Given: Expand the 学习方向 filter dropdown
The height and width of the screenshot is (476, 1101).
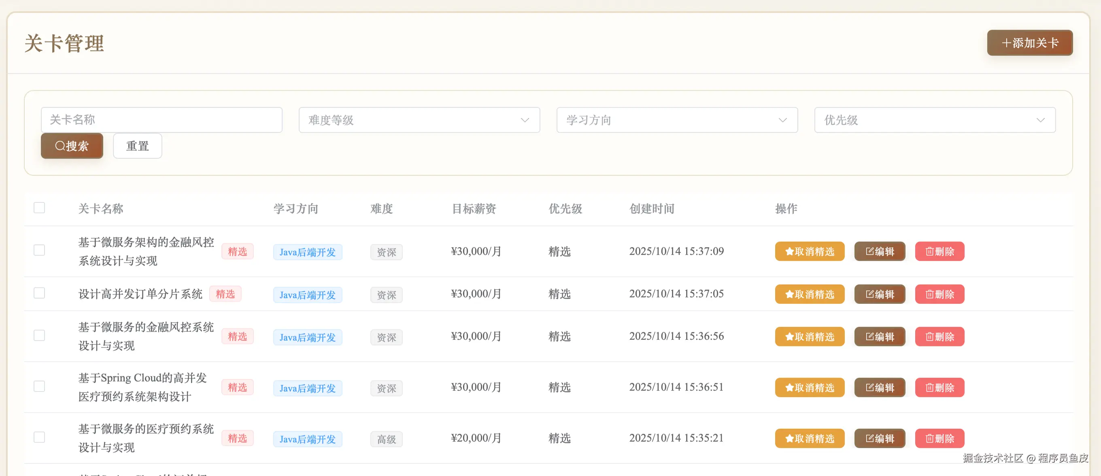Looking at the screenshot, I should pos(676,120).
